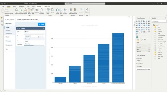
Task: Select the Python visual icon
Action: pyautogui.click(x=147, y=30)
